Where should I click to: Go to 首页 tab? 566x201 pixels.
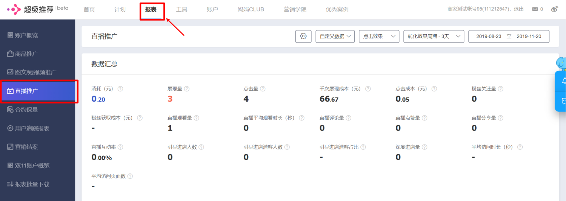pos(89,9)
